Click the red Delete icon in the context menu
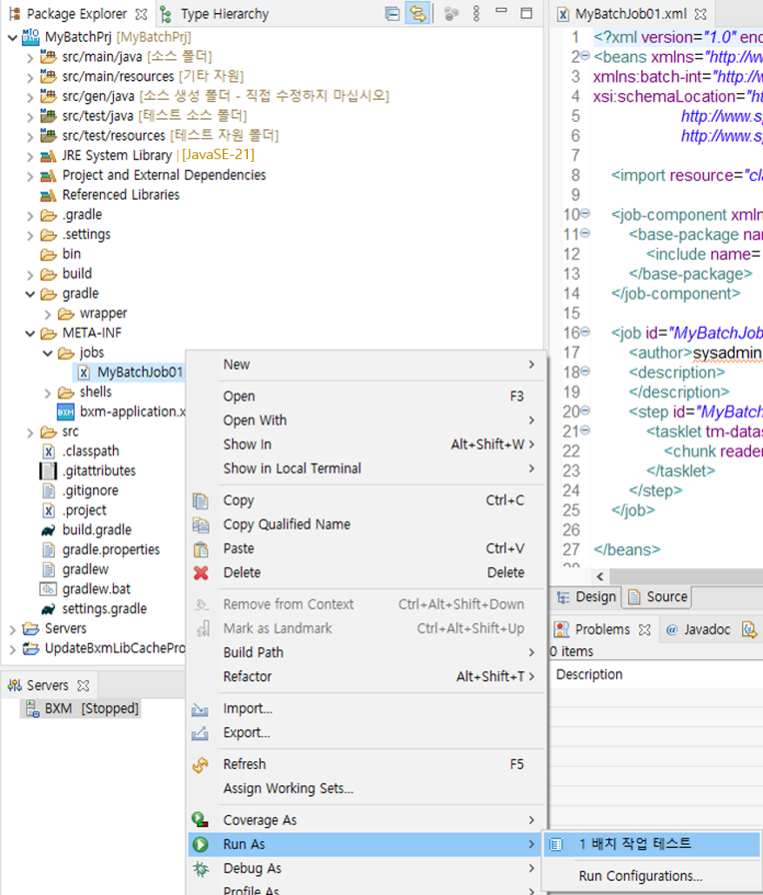 pyautogui.click(x=201, y=572)
